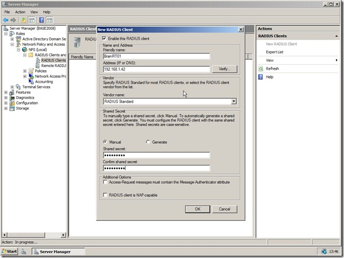Image resolution: width=344 pixels, height=258 pixels.
Task: Select Server Manager (BASE2008) root icon
Action: (6, 29)
